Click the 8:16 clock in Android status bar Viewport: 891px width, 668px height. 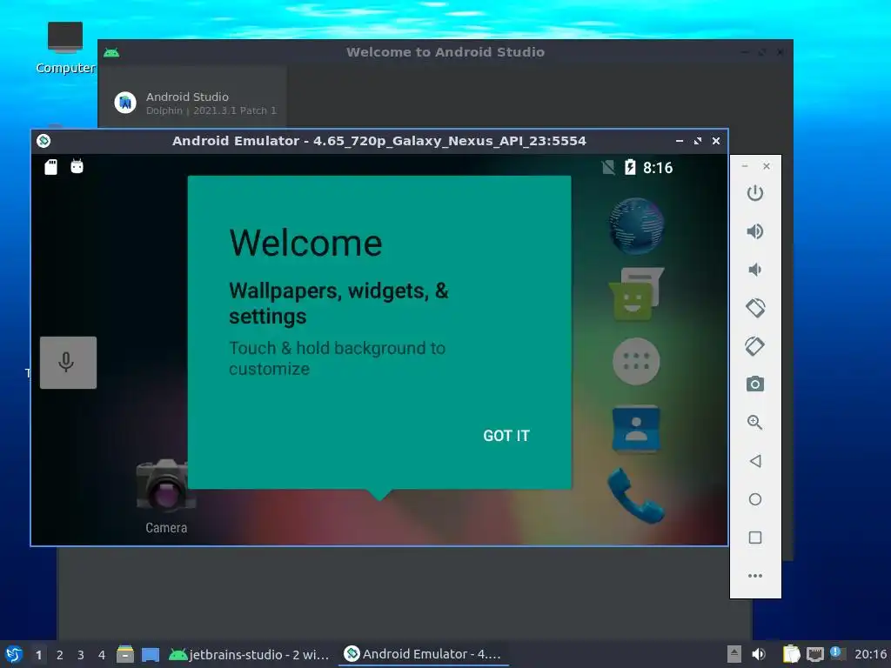[x=658, y=168]
